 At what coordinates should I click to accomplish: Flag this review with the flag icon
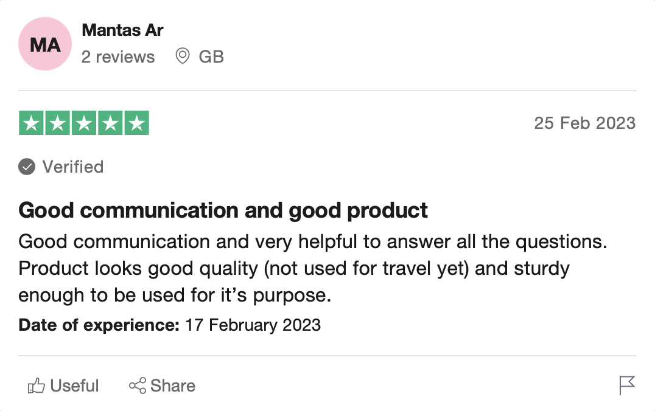pos(627,385)
